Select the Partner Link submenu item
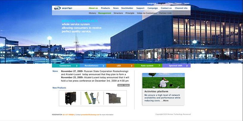The height and width of the screenshot is (121, 243). [165, 13]
